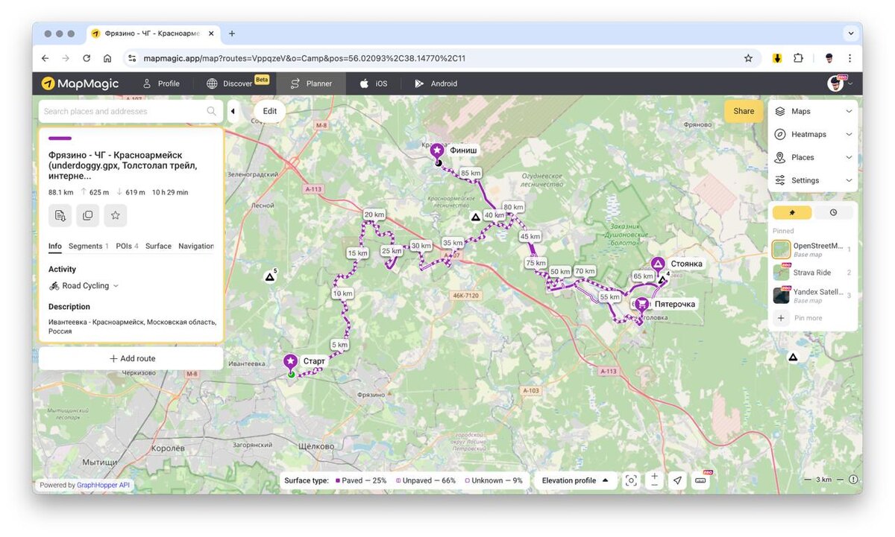Screen dimensions: 895x537
Task: Duplicate the route with copy icon
Action: click(x=88, y=215)
